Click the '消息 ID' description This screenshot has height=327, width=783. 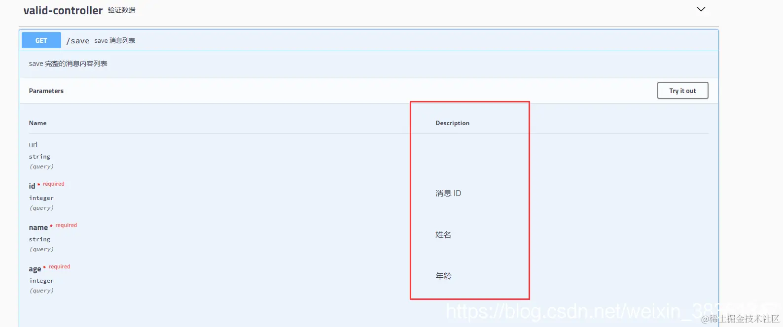(448, 194)
